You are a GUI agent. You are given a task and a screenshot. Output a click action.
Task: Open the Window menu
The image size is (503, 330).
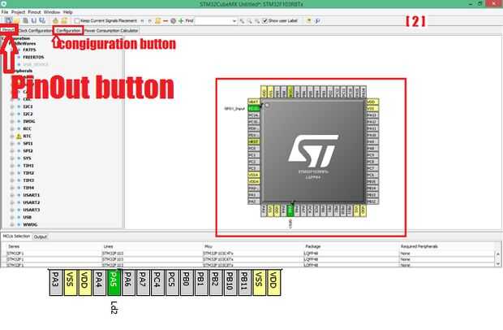[52, 12]
